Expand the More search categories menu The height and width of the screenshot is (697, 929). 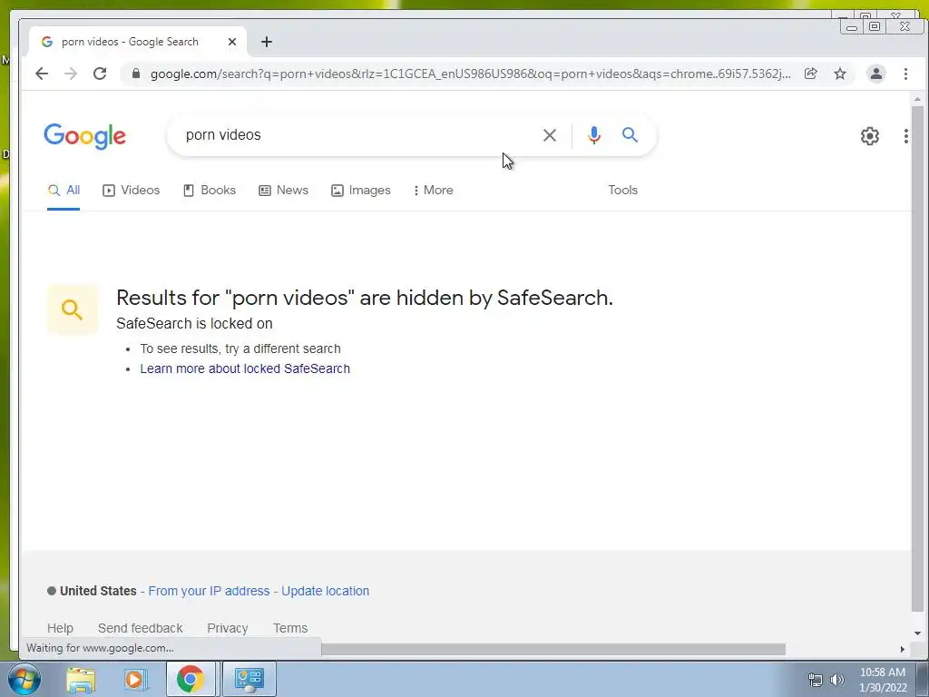(x=433, y=191)
